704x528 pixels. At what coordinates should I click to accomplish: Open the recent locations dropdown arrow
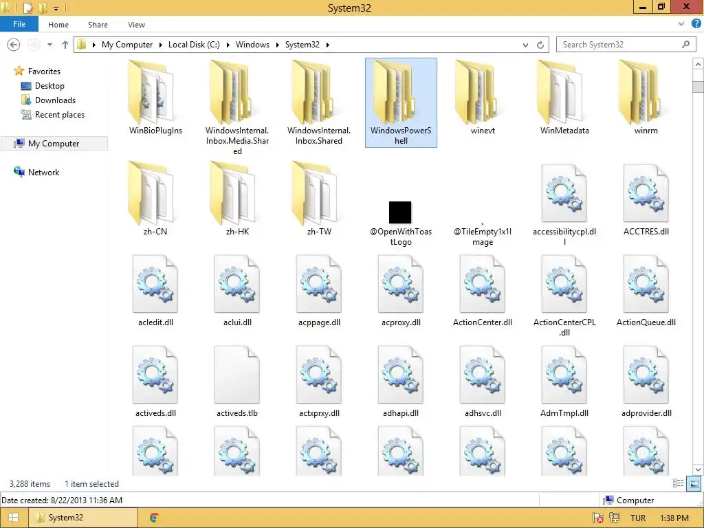(x=49, y=45)
